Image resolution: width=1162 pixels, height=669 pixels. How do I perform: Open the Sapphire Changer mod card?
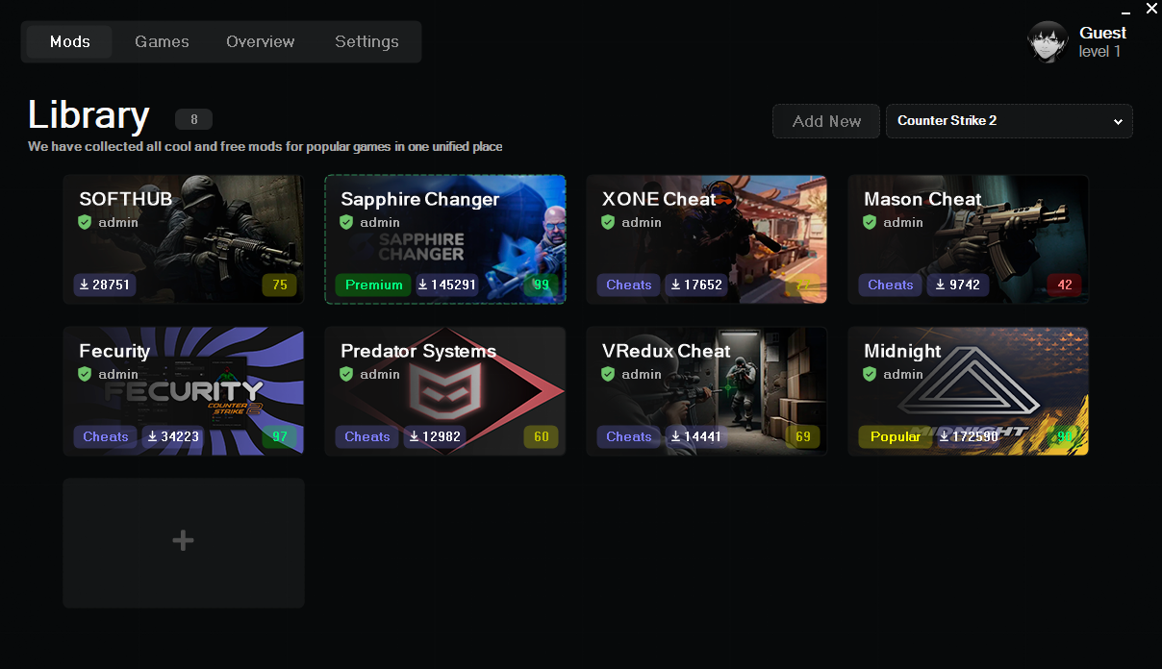click(x=445, y=239)
